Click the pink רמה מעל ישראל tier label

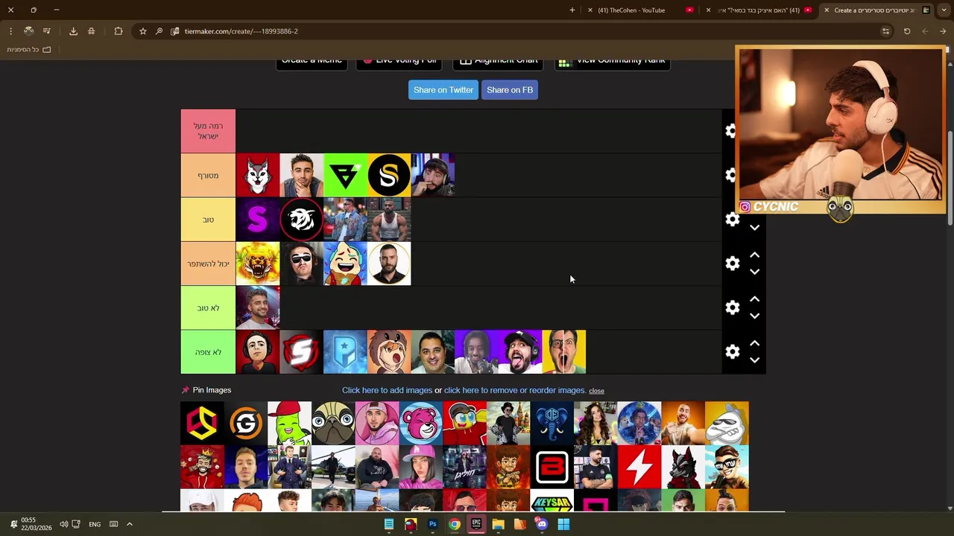point(208,131)
